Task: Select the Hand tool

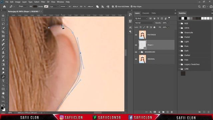Action: (x=3, y=93)
